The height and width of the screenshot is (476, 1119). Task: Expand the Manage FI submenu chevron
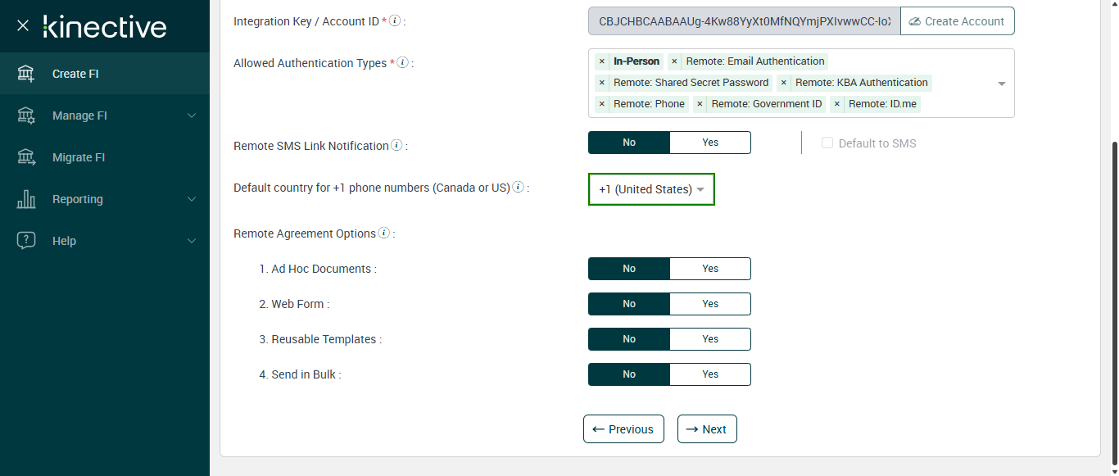(192, 116)
